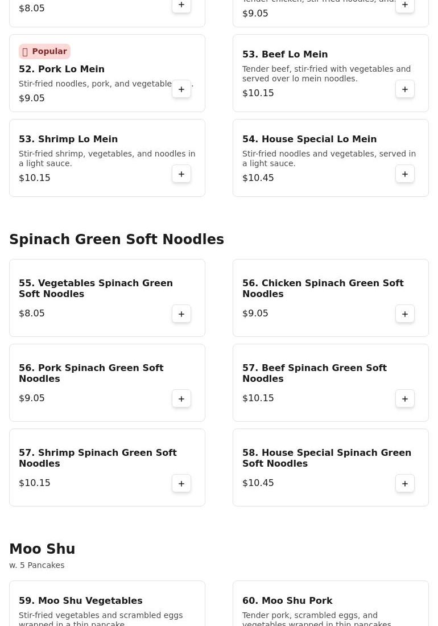Image resolution: width=438 pixels, height=626 pixels.
Task: Open the Beef Lo Mein item title
Action: tap(285, 54)
